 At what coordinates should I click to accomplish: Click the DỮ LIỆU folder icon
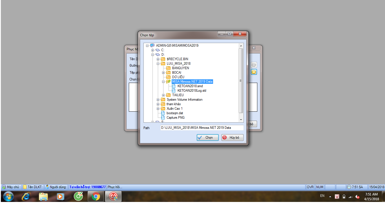(x=168, y=77)
